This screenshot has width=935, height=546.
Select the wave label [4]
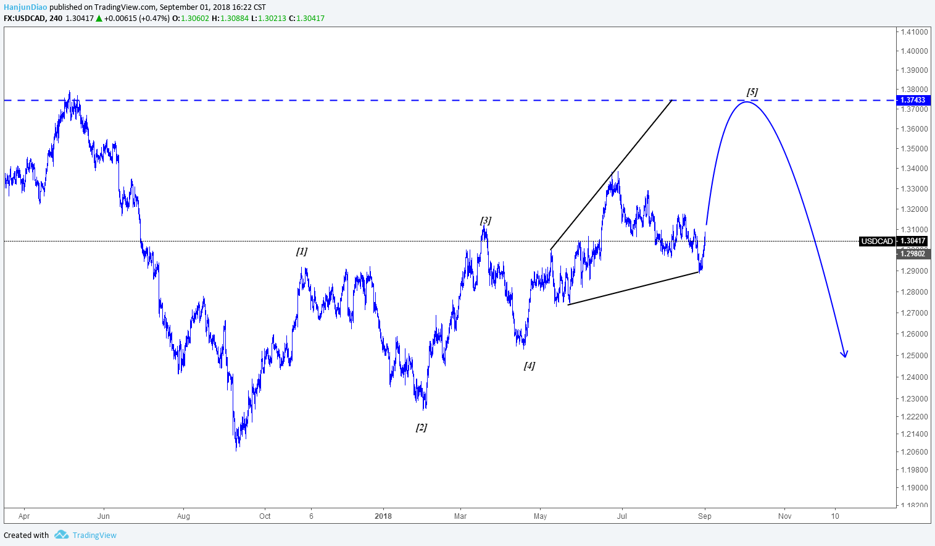point(530,366)
